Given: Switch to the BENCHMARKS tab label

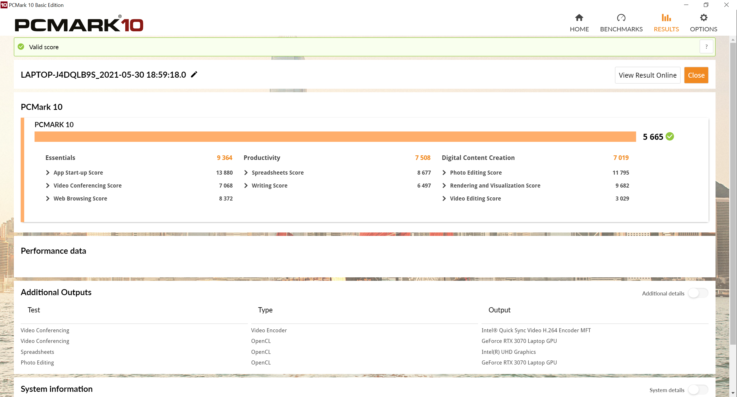Looking at the screenshot, I should coord(621,29).
